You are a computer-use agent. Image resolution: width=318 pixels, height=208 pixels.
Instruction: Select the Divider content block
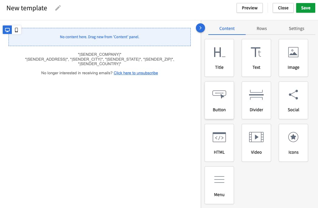point(256,100)
